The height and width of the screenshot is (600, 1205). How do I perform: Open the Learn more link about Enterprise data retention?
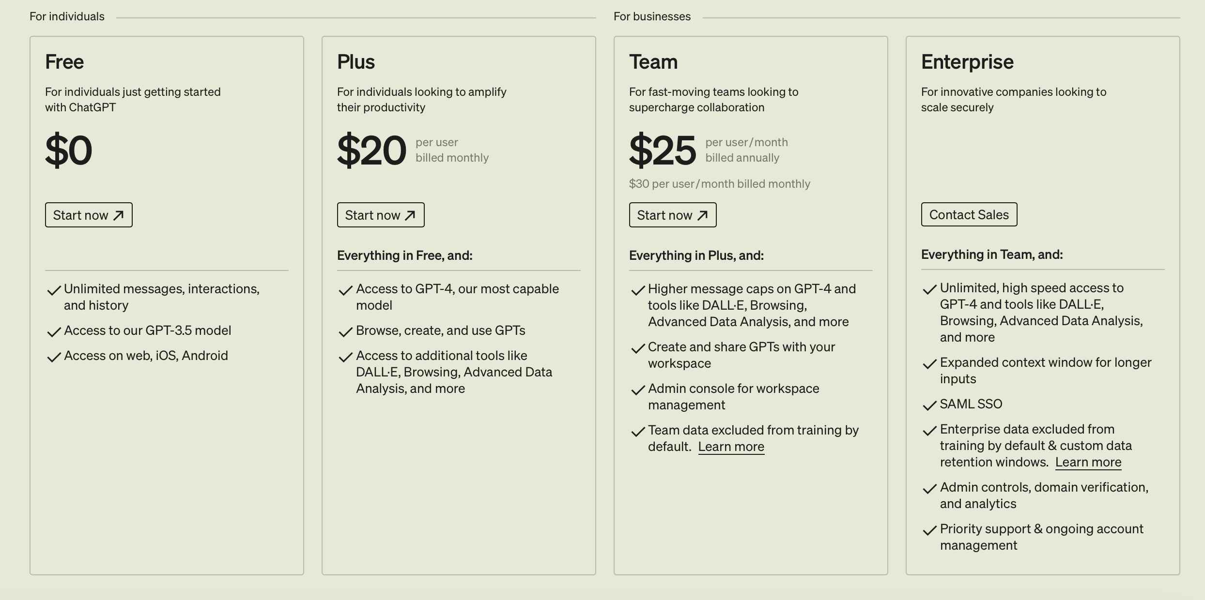[x=1088, y=462]
